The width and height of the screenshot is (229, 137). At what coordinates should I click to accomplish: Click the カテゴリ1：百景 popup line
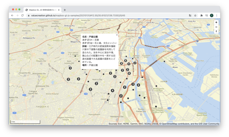pos(90,40)
